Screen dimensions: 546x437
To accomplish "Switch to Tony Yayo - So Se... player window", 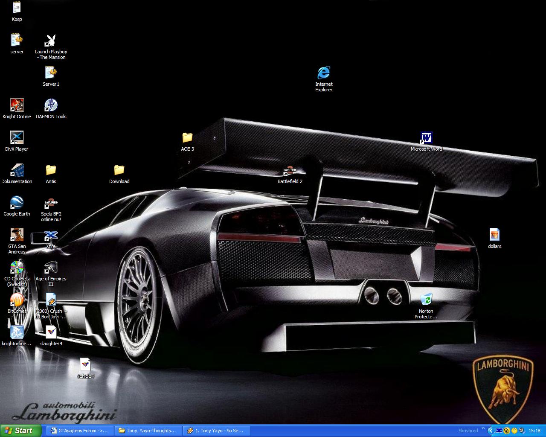I will pyautogui.click(x=216, y=431).
